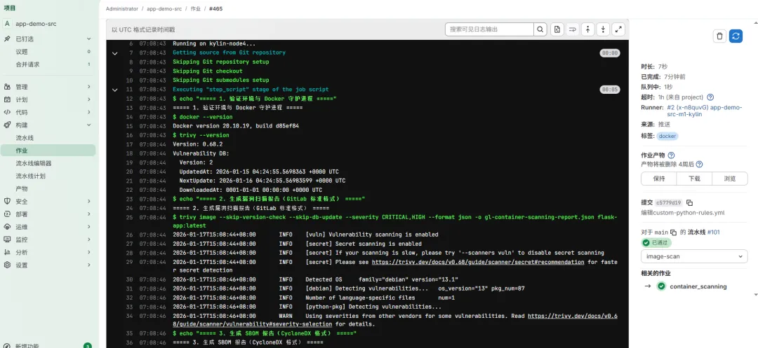Click help icon beside 作业产物
Image resolution: width=758 pixels, height=348 pixels.
coord(671,155)
